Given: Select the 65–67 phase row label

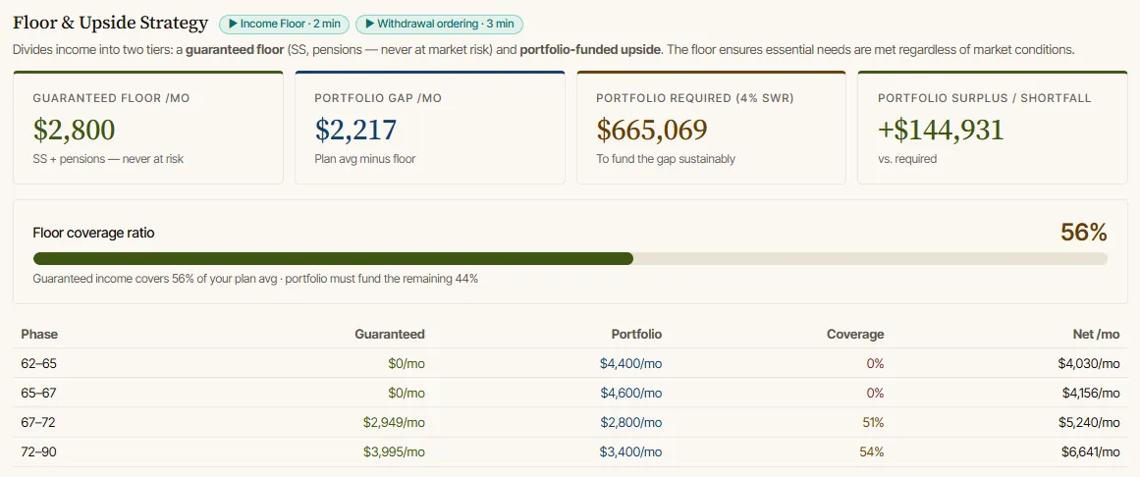Looking at the screenshot, I should [38, 393].
